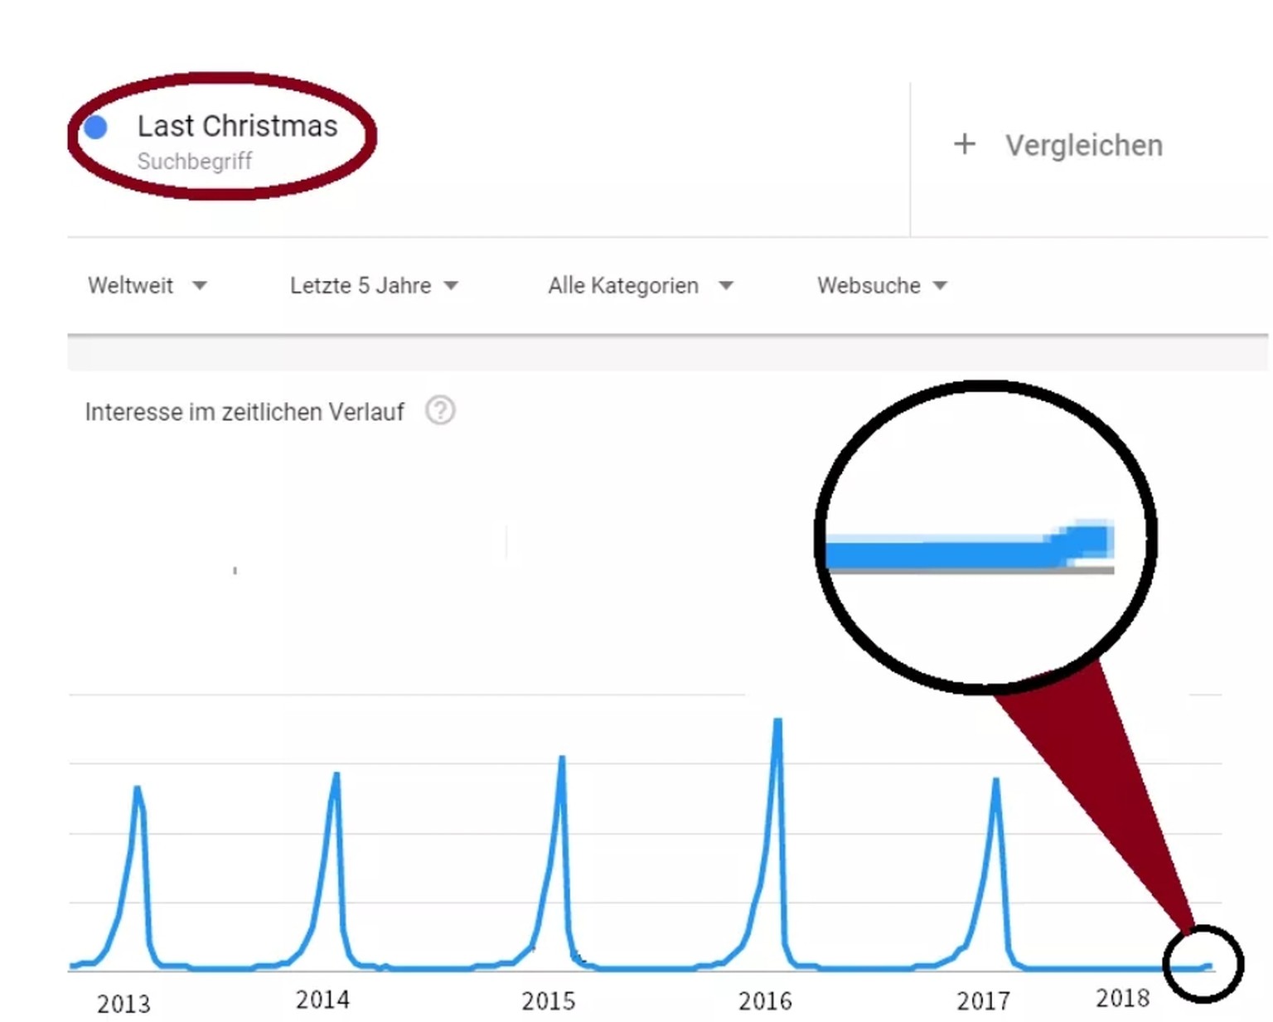The width and height of the screenshot is (1273, 1022).
Task: Select the Last Christmas search term field
Action: click(237, 126)
